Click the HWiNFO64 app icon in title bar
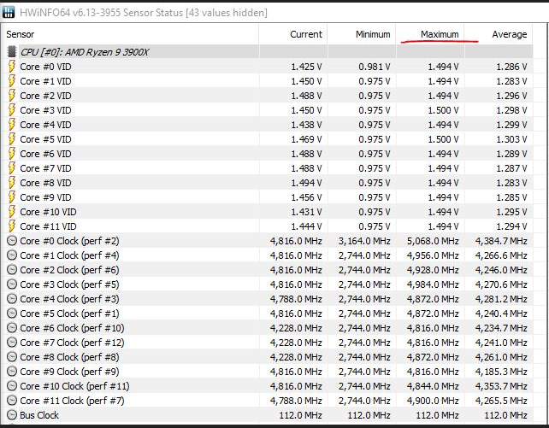The image size is (549, 428). click(8, 12)
